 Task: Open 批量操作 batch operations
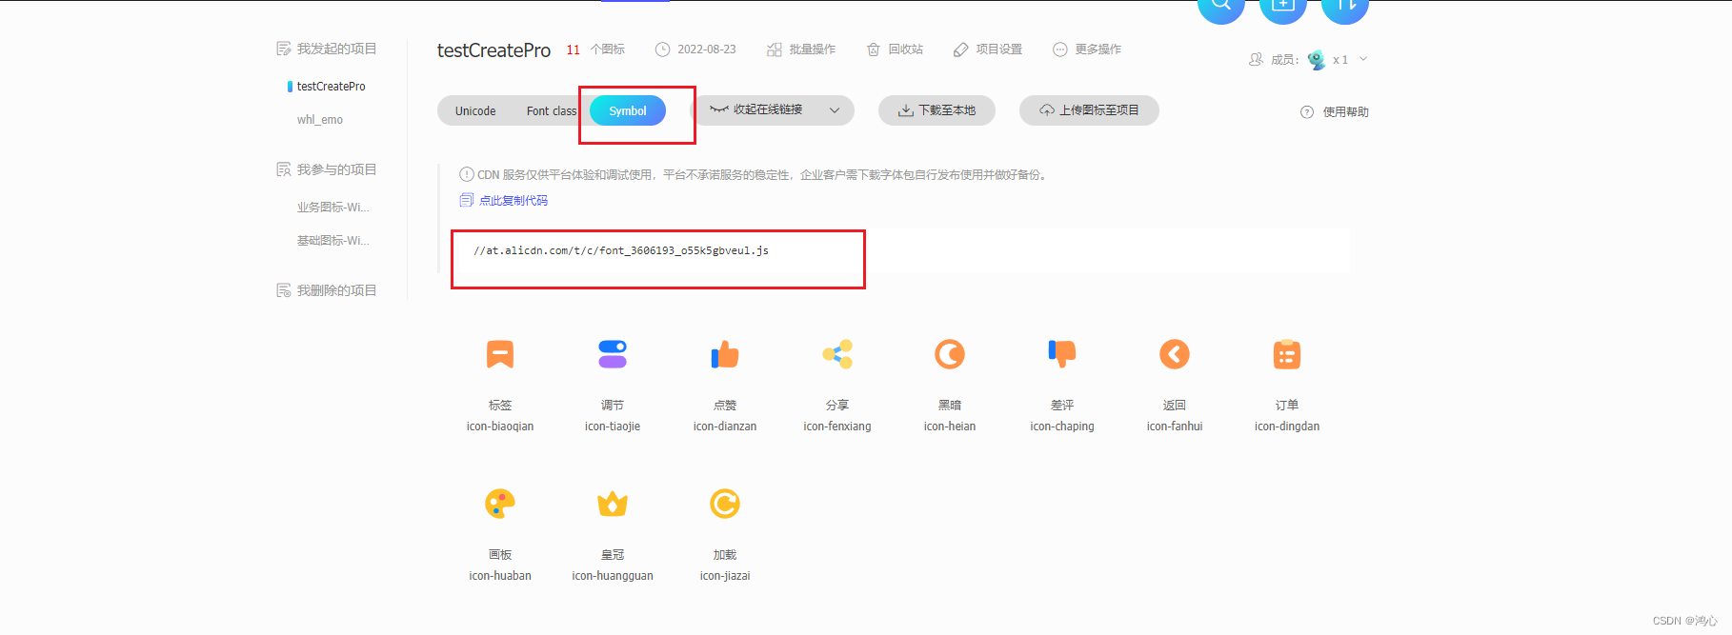pos(813,50)
